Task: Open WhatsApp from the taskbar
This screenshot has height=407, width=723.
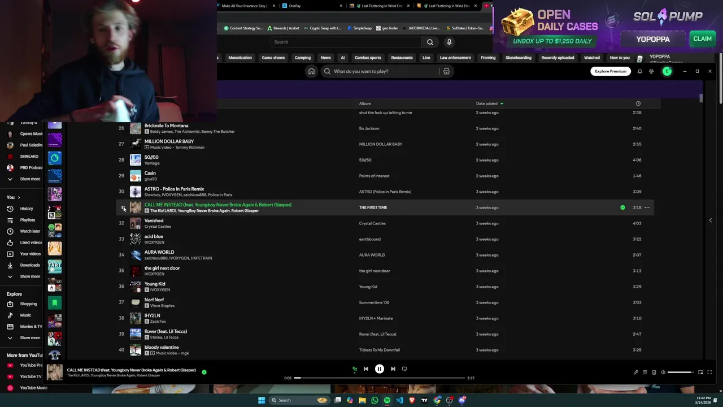Action: click(374, 400)
